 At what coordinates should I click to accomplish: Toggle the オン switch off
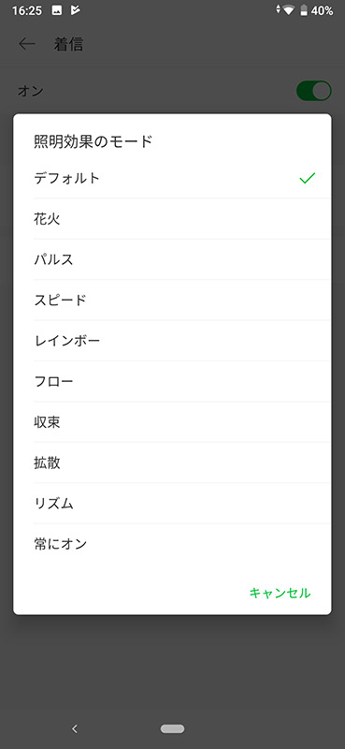coord(313,91)
